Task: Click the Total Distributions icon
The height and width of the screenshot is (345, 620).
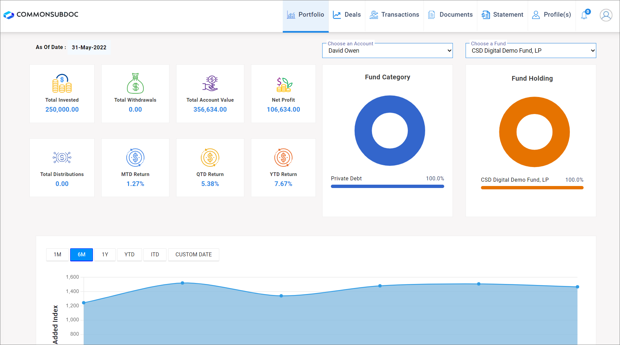Action: tap(62, 157)
